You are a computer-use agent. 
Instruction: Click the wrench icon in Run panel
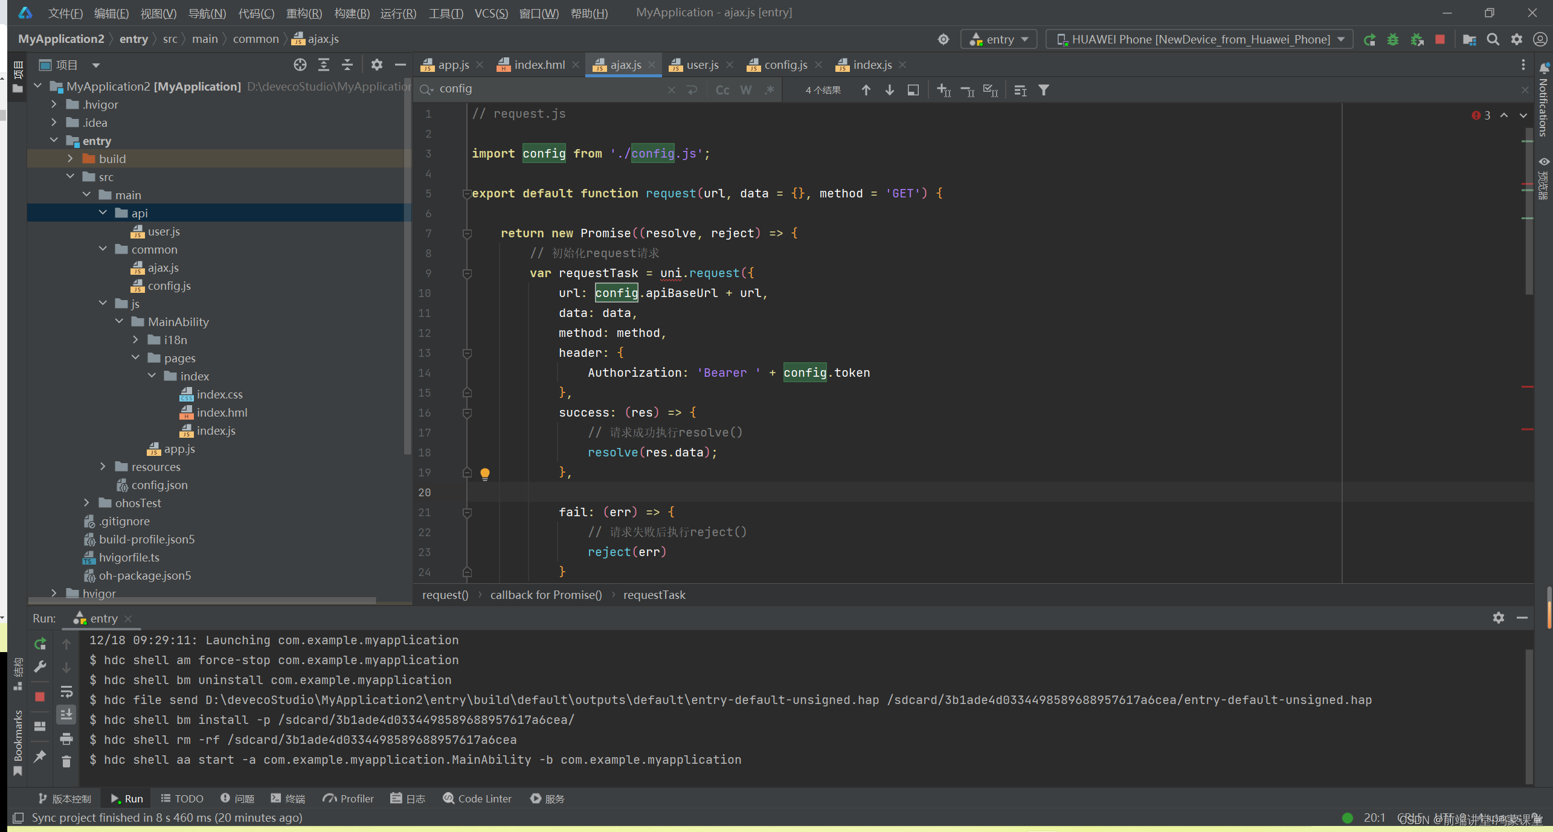[x=40, y=667]
